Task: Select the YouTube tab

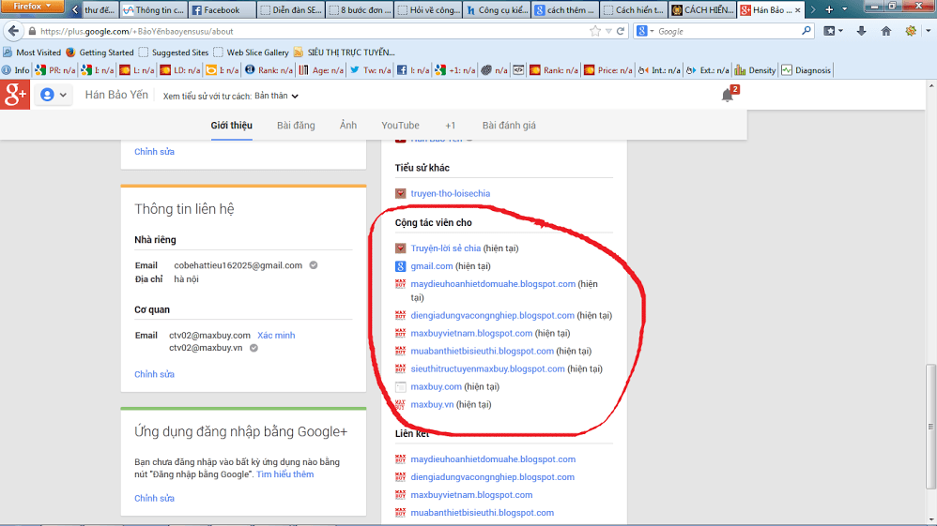Action: tap(400, 126)
